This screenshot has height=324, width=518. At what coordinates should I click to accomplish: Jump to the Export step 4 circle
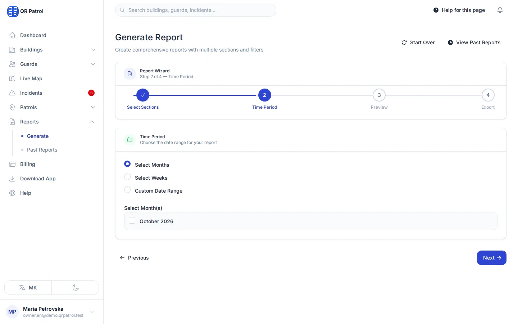pyautogui.click(x=488, y=95)
